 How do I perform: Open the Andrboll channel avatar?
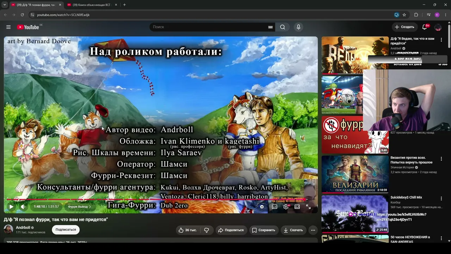(x=8, y=229)
